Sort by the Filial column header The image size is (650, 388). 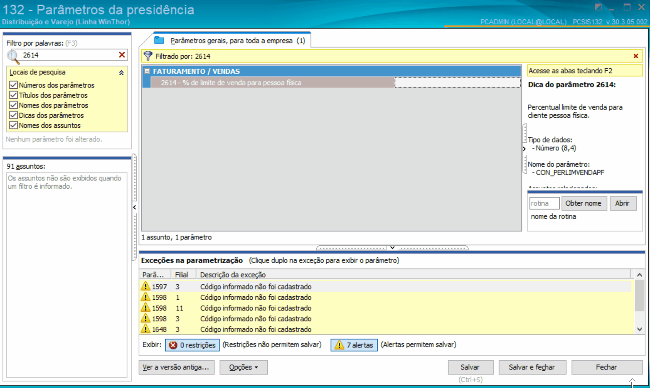coord(183,275)
